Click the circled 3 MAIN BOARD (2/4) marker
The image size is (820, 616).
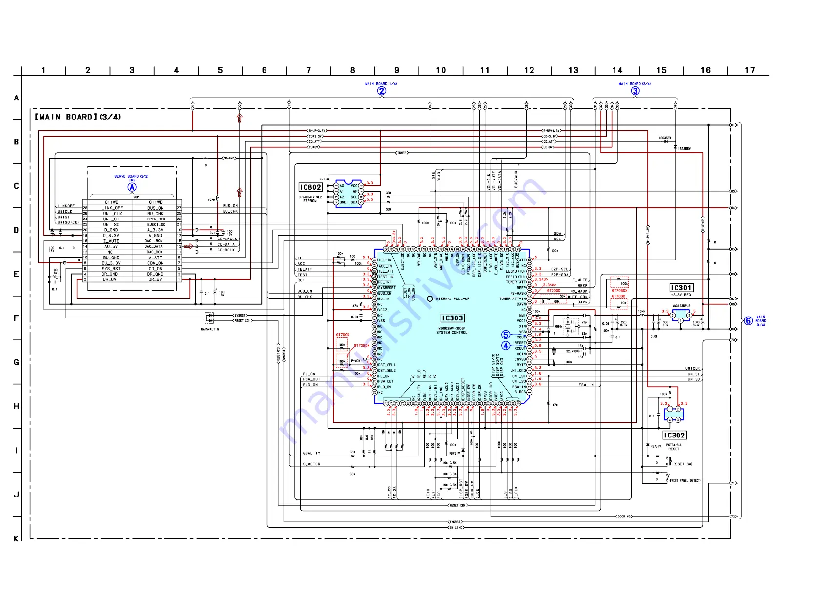pos(635,90)
